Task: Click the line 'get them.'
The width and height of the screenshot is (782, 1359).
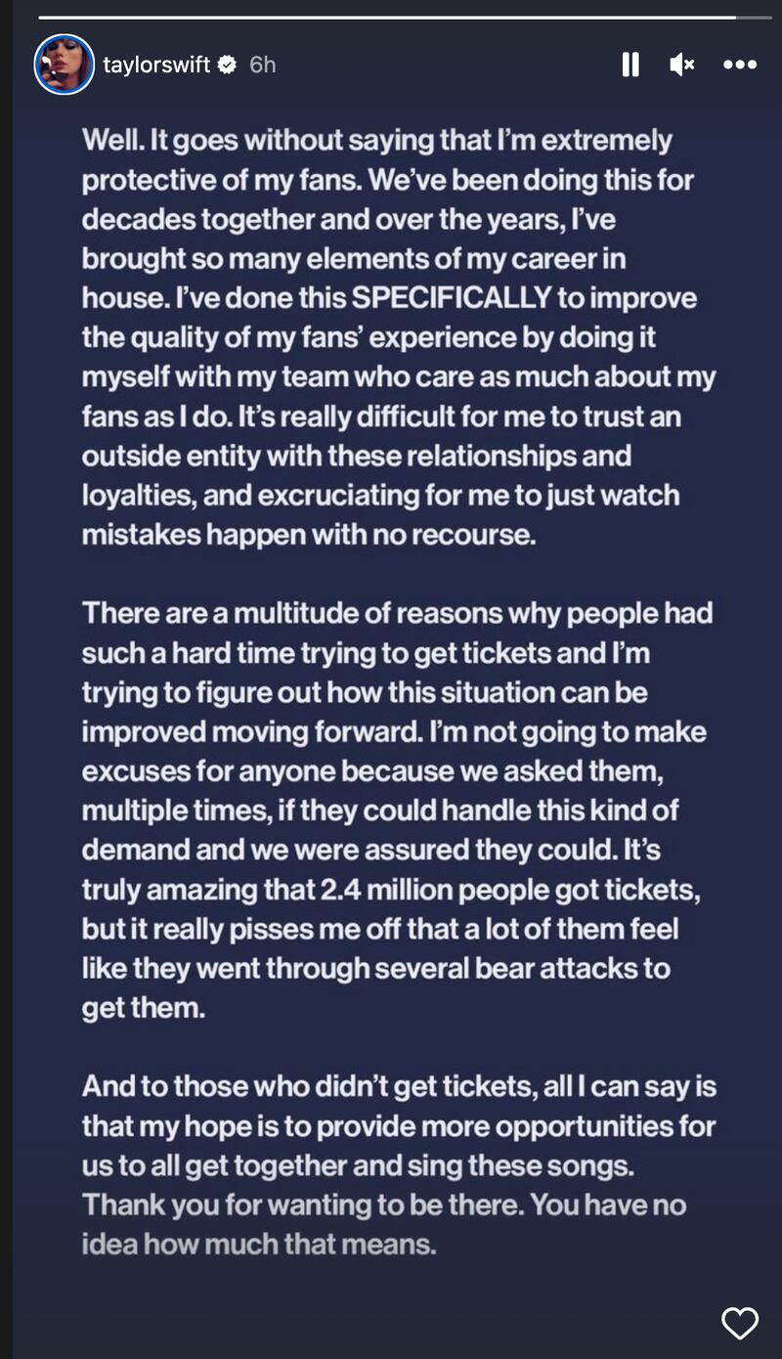Action: (x=144, y=1007)
